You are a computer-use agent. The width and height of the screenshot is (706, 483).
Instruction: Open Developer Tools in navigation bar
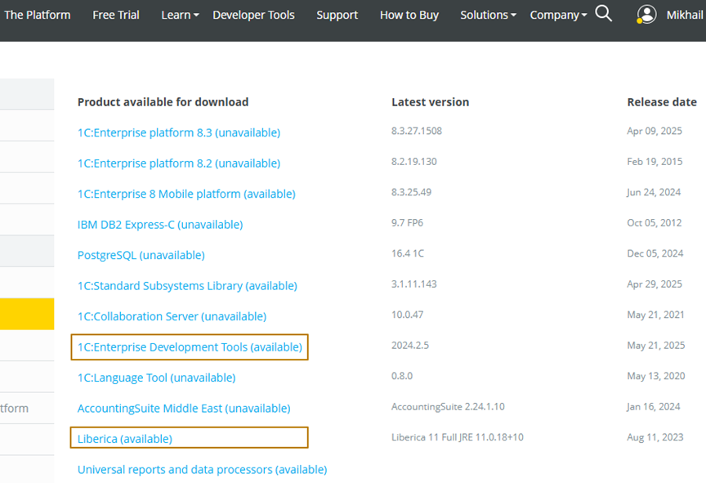pos(253,15)
